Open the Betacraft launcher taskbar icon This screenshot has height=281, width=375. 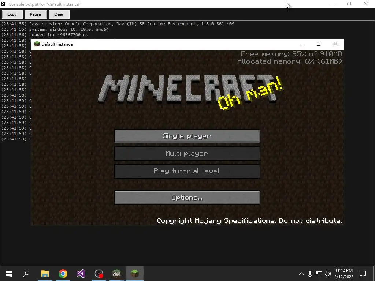(117, 274)
